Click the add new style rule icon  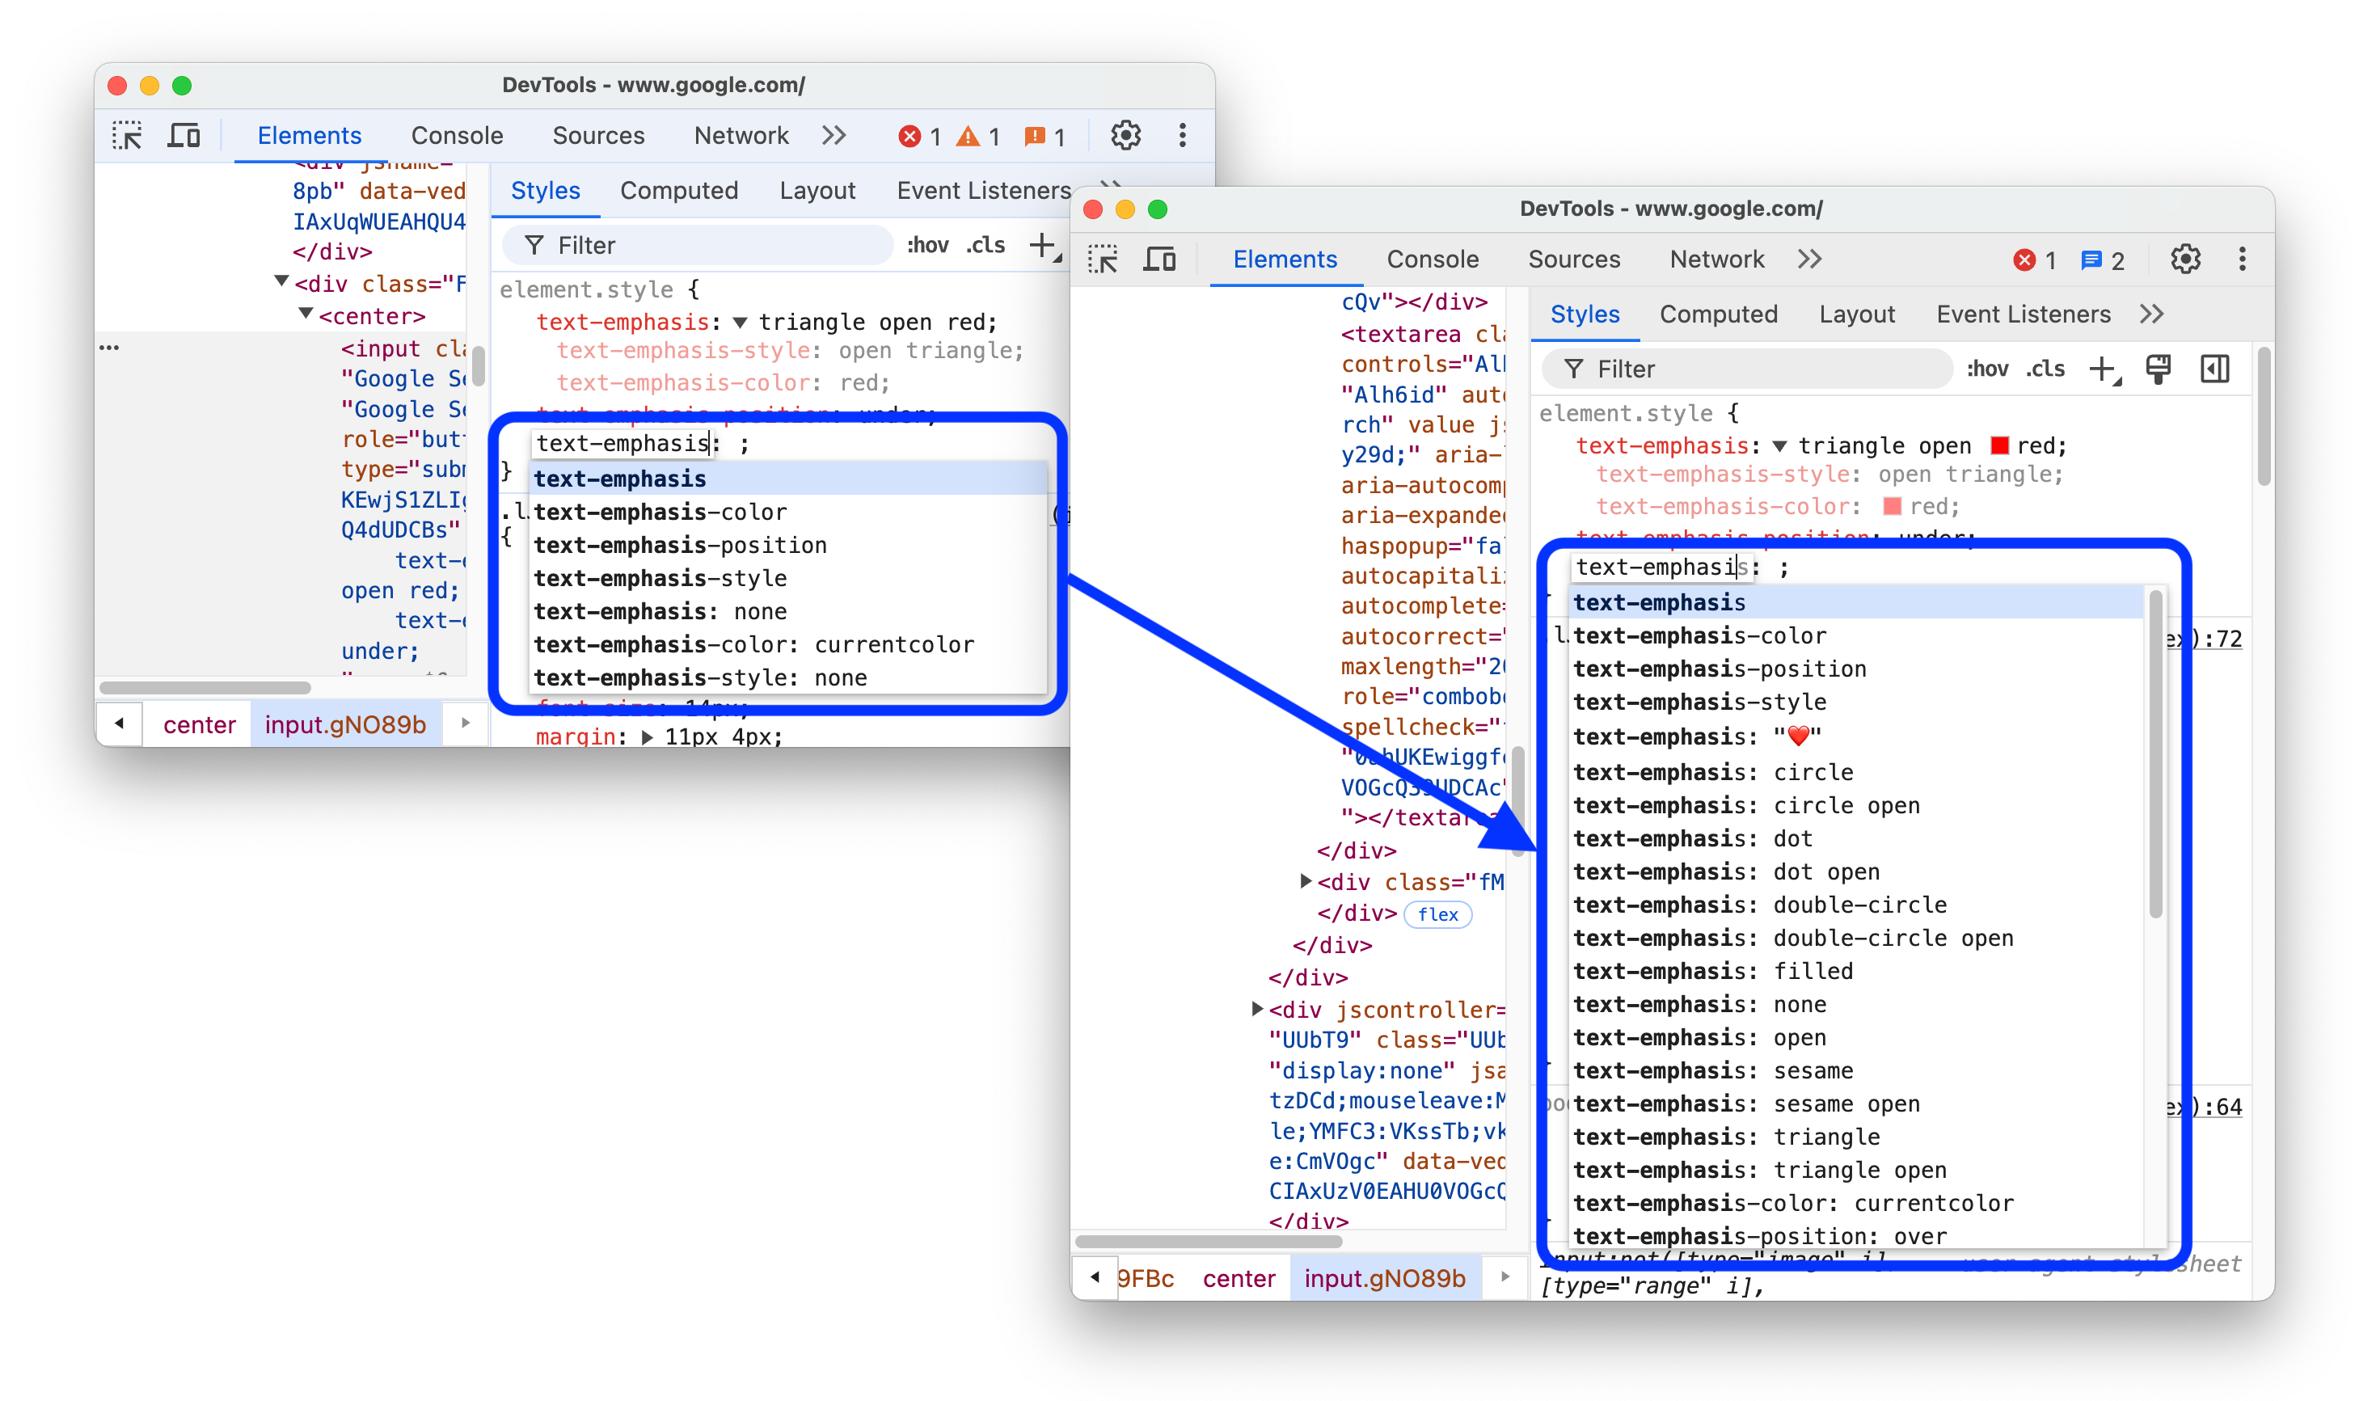tap(2103, 369)
